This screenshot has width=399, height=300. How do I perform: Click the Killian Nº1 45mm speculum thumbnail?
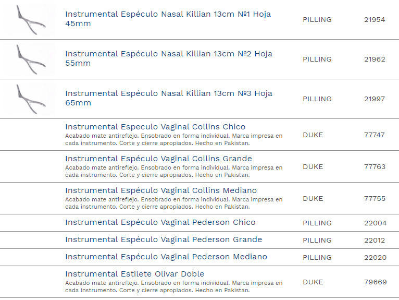click(28, 19)
